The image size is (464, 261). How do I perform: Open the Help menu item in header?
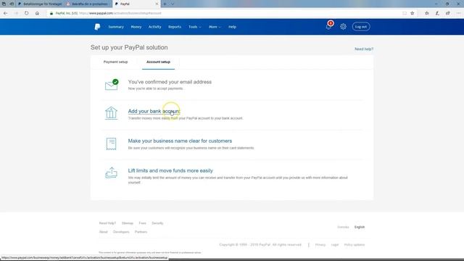coord(232,27)
